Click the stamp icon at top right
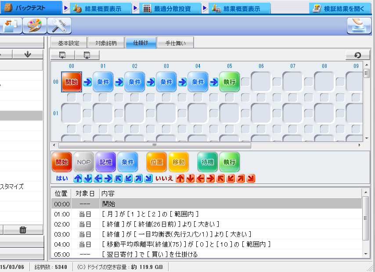 point(359,25)
